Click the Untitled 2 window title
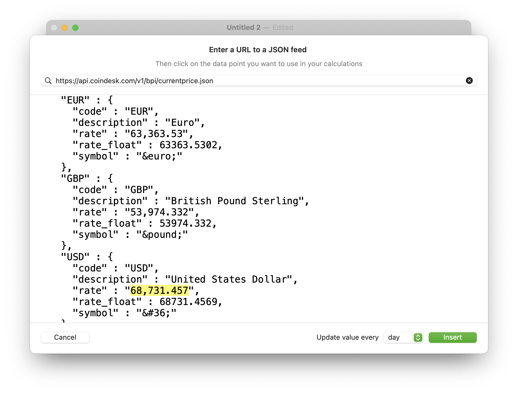518x393 pixels. tap(243, 27)
